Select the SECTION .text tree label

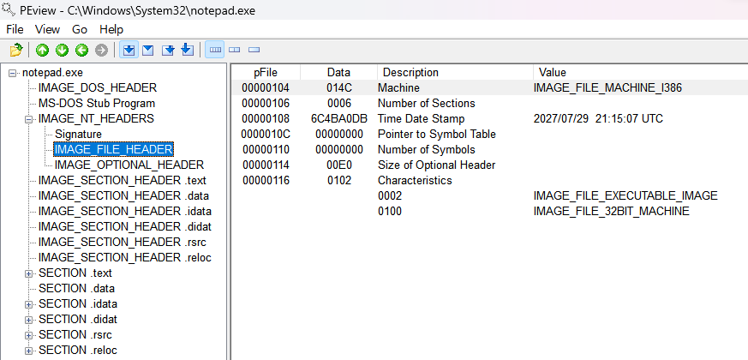point(75,273)
